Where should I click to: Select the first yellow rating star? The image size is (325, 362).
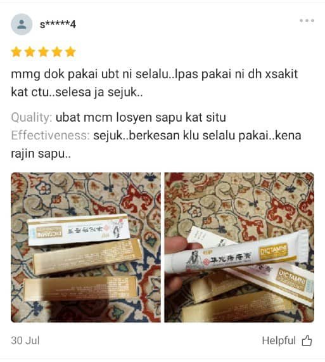pyautogui.click(x=16, y=52)
